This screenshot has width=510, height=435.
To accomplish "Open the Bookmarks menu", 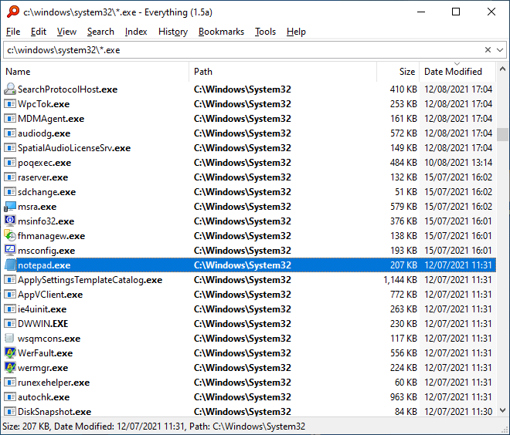I will tap(221, 32).
